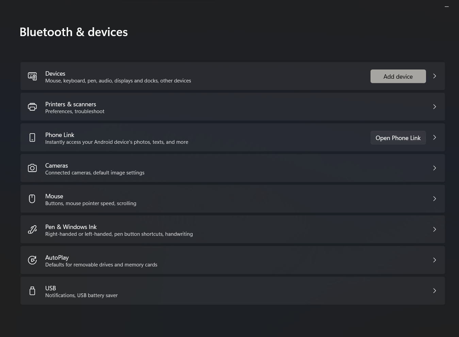
Task: Open Phone Link app button
Action: point(398,138)
